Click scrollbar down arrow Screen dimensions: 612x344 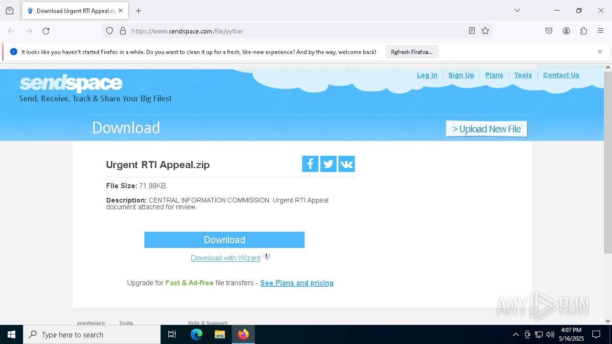coord(608,321)
